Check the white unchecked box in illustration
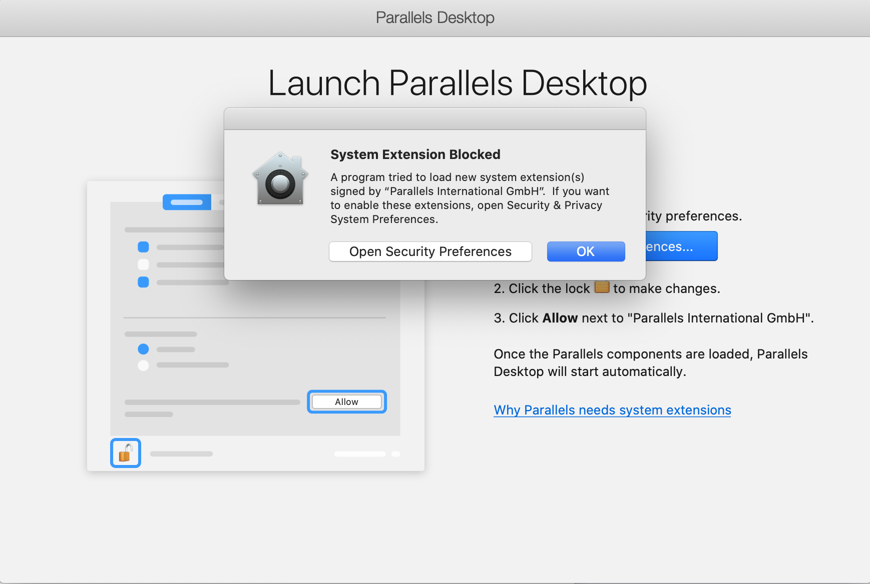This screenshot has width=870, height=584. tap(143, 264)
